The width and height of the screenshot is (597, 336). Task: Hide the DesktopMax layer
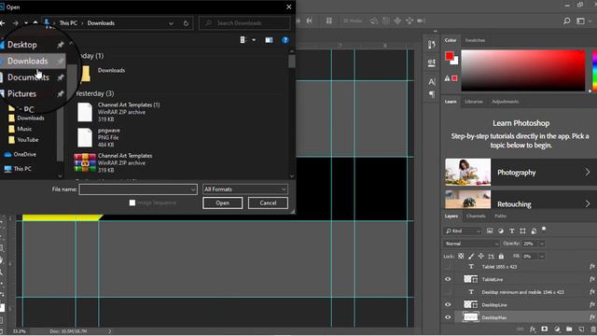(x=448, y=317)
